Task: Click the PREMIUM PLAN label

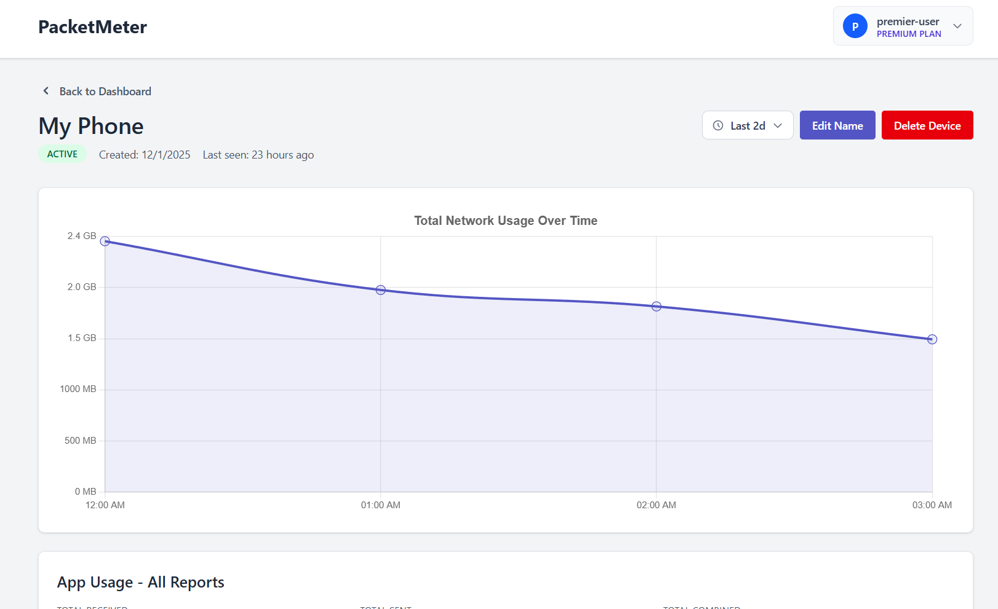Action: [909, 34]
